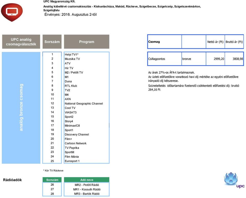Click the Program column header
Screen dimensions: 246x198
click(87, 42)
